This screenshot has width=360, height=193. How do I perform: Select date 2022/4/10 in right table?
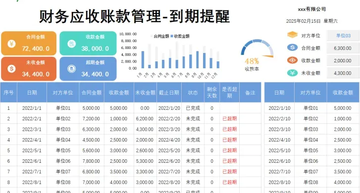279,140
